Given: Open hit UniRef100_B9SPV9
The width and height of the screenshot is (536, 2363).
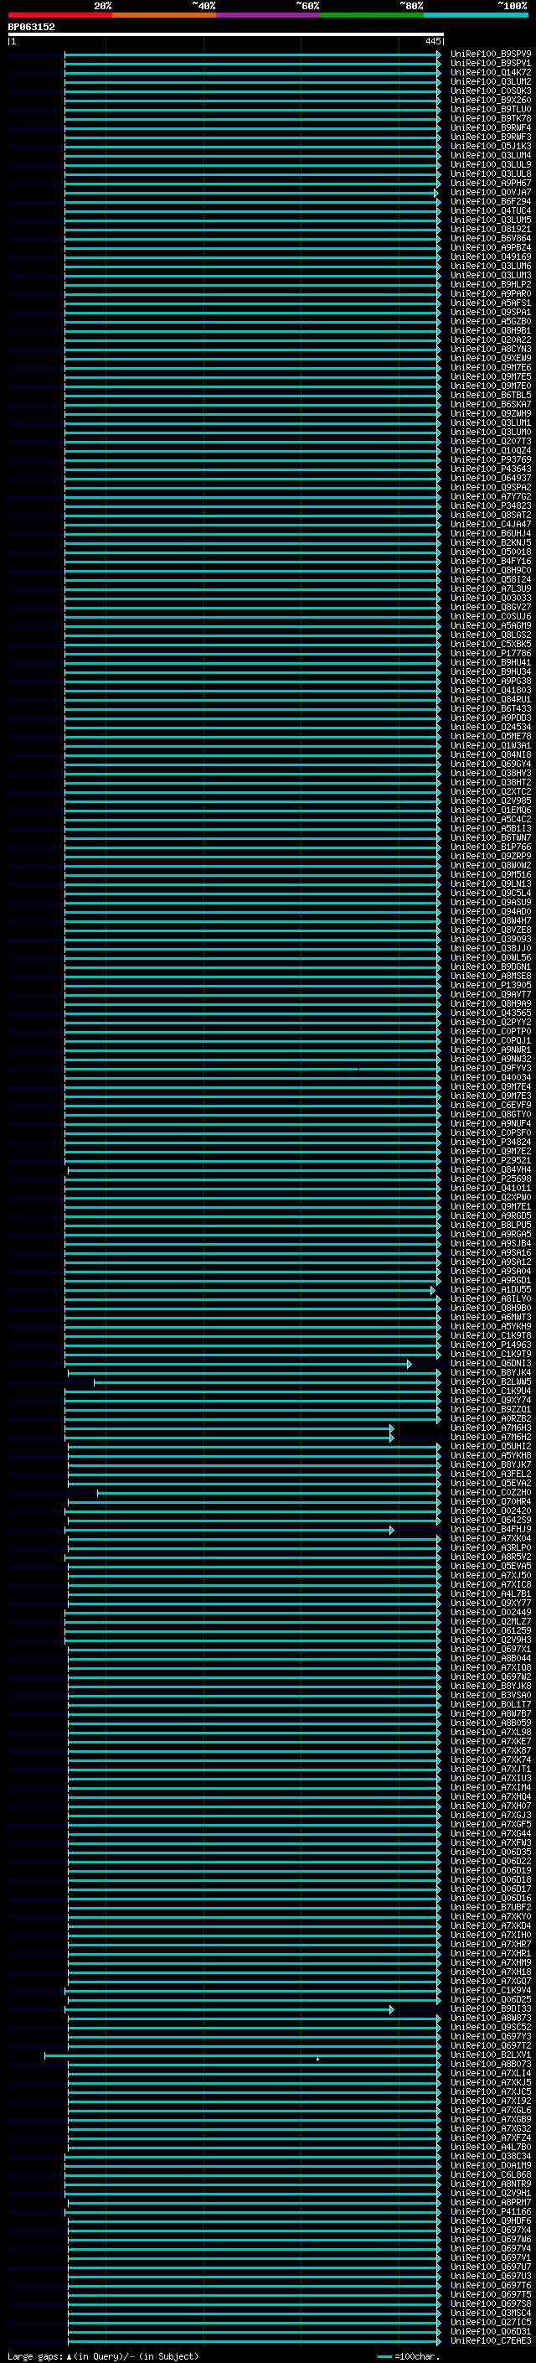Looking at the screenshot, I should tap(490, 54).
